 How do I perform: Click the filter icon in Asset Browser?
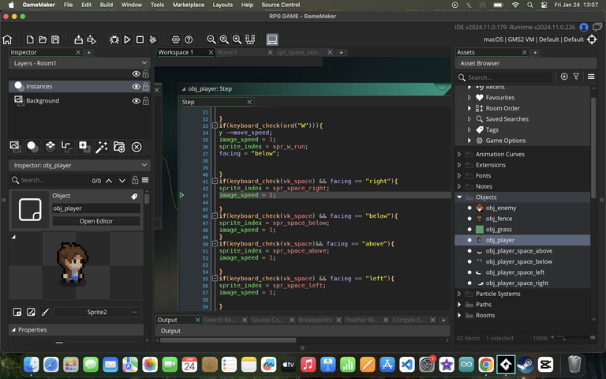(x=576, y=77)
